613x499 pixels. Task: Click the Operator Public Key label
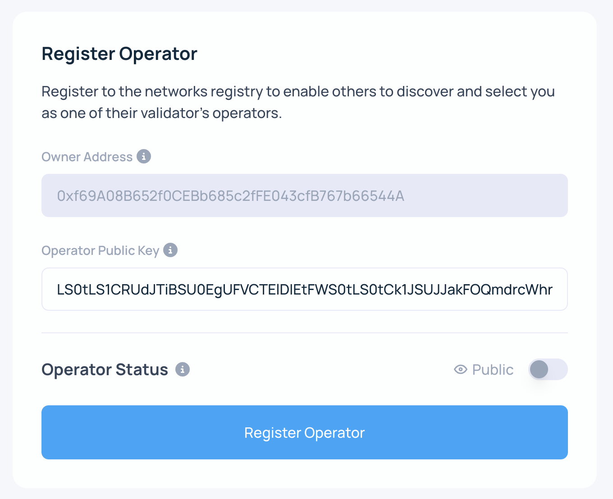pos(101,250)
